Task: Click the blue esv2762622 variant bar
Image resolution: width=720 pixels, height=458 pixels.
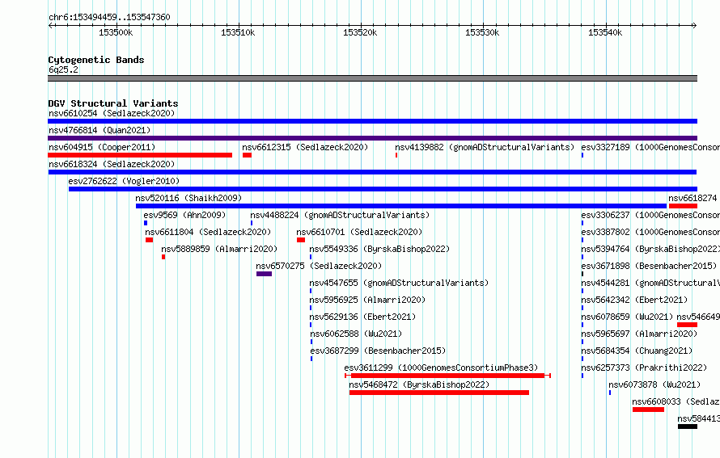Action: tap(383, 189)
